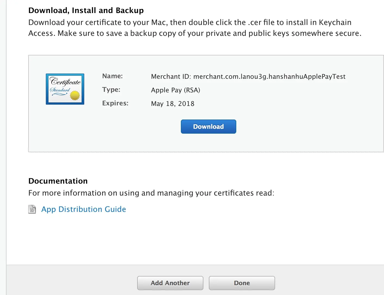Click Done to finish
The height and width of the screenshot is (295, 384).
coord(242,283)
